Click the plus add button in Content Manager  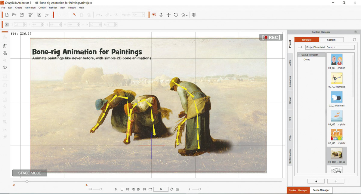point(336,181)
